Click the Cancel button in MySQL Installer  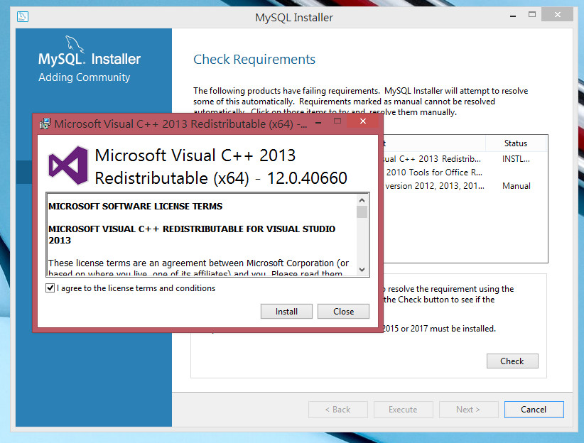pos(534,410)
